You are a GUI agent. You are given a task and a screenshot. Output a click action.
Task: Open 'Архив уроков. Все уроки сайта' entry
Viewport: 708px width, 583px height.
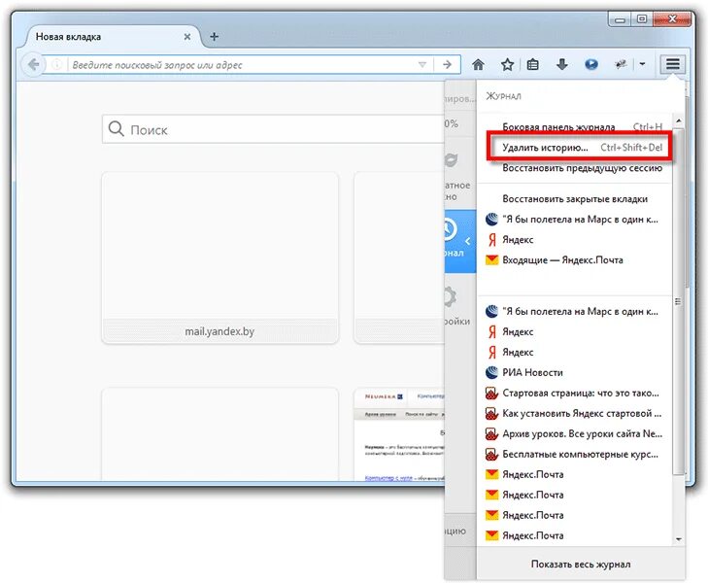[573, 433]
